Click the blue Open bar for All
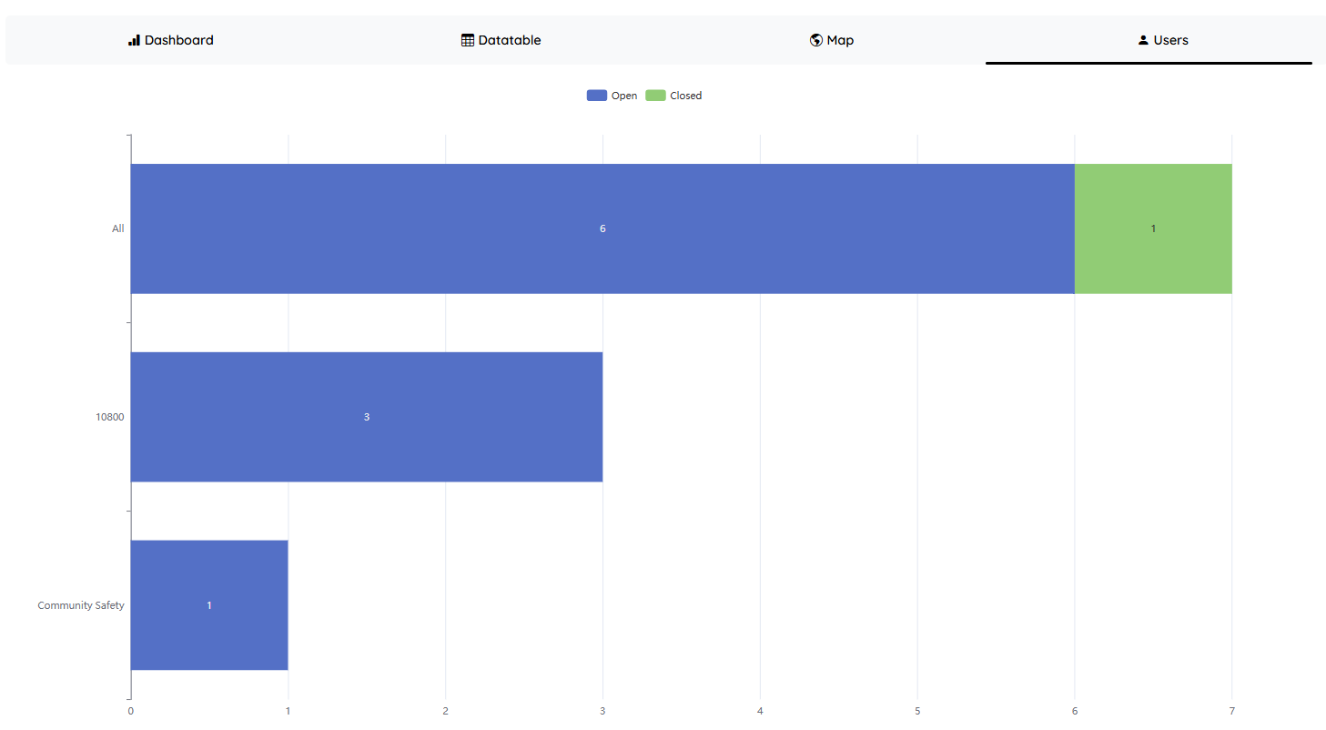The width and height of the screenshot is (1326, 730). tap(602, 228)
